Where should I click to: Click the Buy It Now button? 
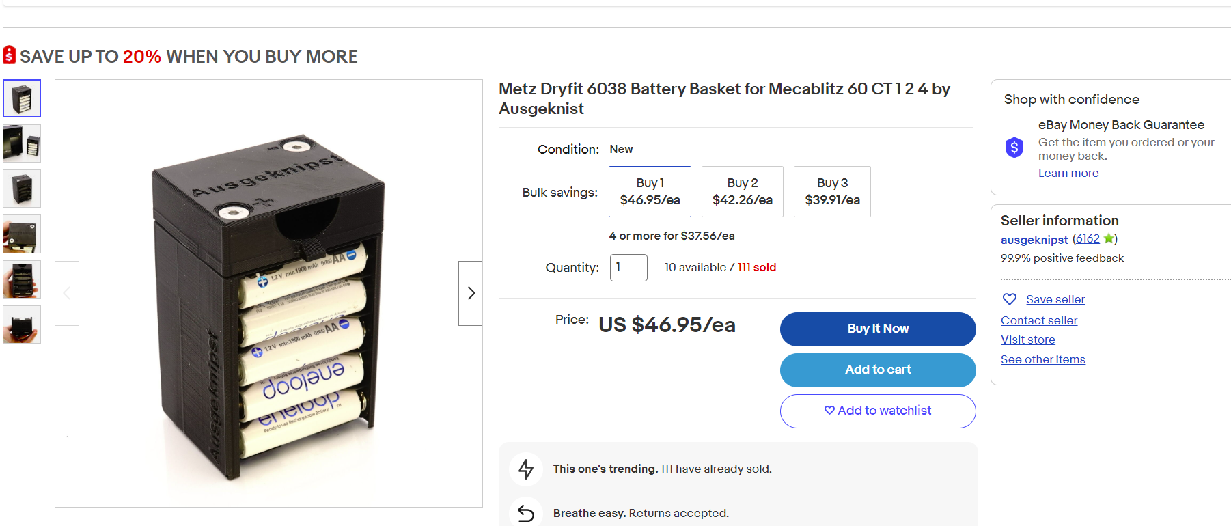tap(878, 329)
